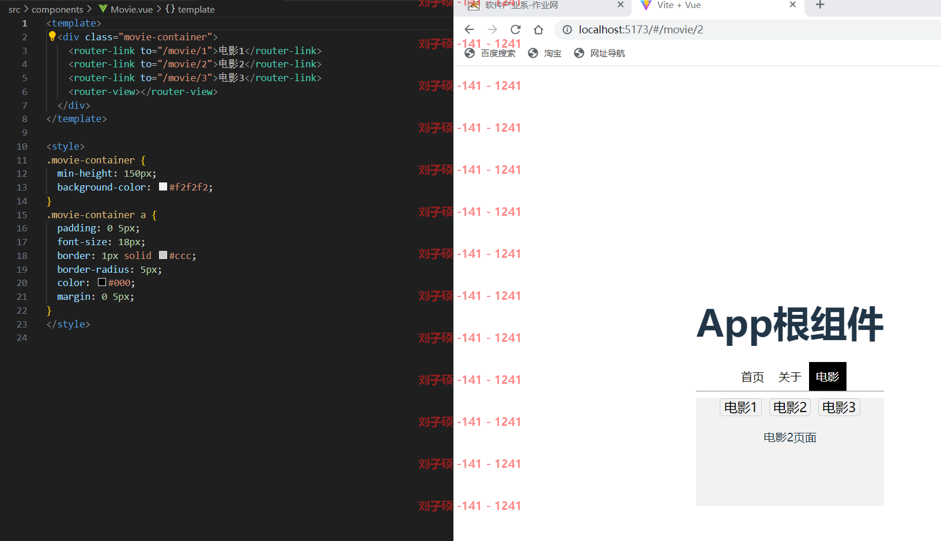Click the #f2f2f2 color swatch in the code
The width and height of the screenshot is (941, 541).
coord(163,186)
